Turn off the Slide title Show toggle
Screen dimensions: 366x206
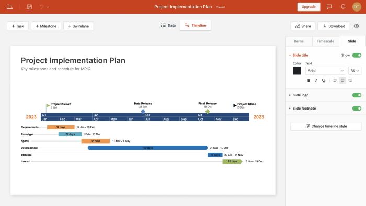click(357, 55)
